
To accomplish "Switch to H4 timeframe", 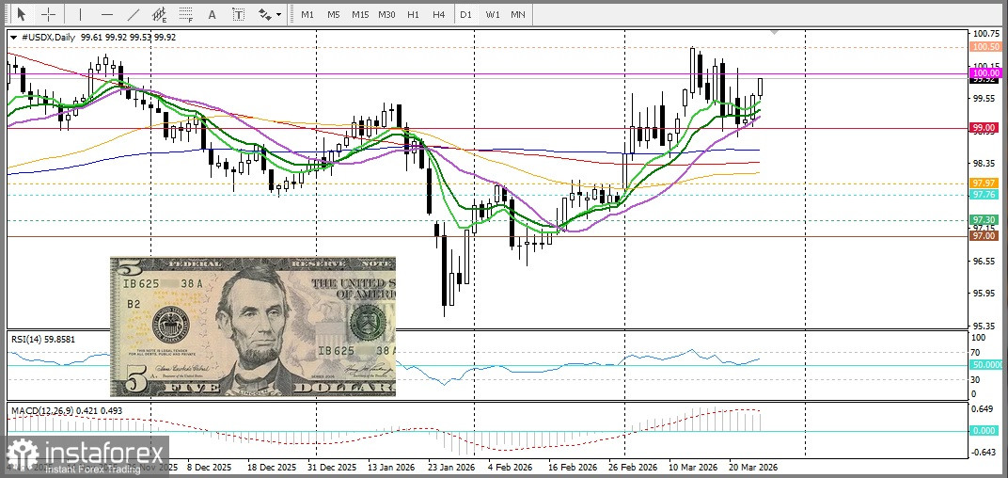I will pyautogui.click(x=438, y=14).
